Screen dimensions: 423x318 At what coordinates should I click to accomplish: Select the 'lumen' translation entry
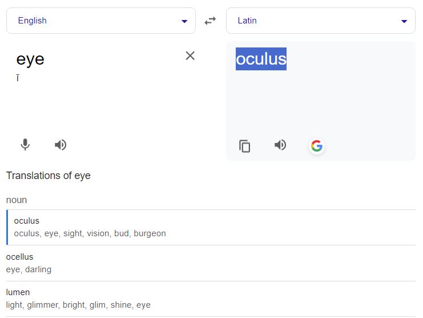click(x=18, y=292)
